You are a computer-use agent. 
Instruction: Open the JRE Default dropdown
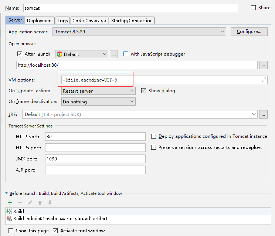140,114
